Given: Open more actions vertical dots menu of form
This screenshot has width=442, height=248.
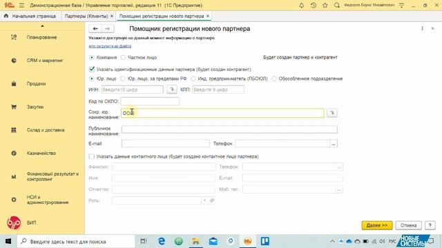Looking at the screenshot, I should (x=422, y=29).
